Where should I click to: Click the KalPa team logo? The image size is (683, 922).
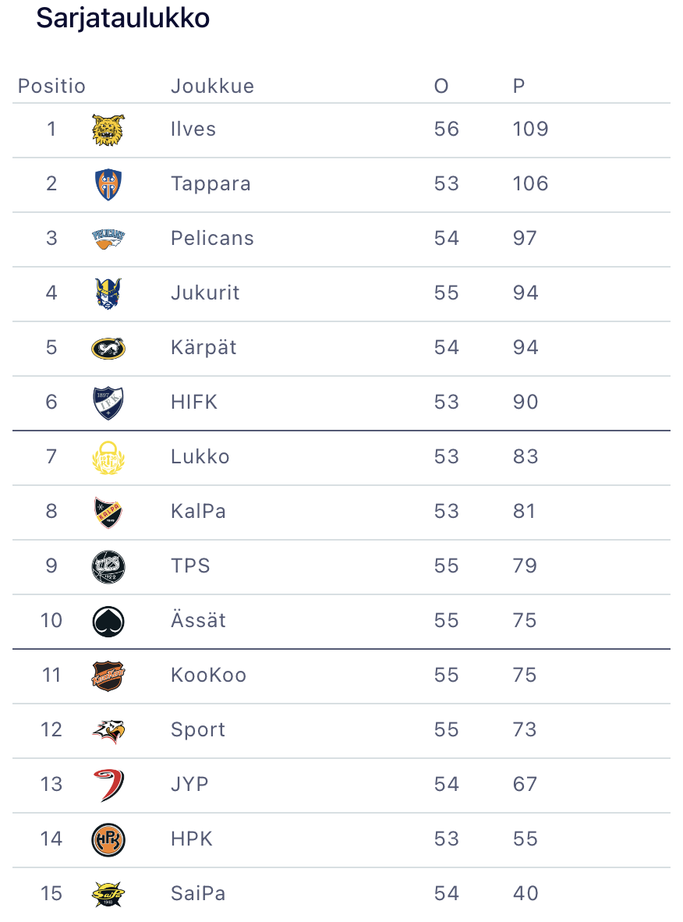click(108, 512)
